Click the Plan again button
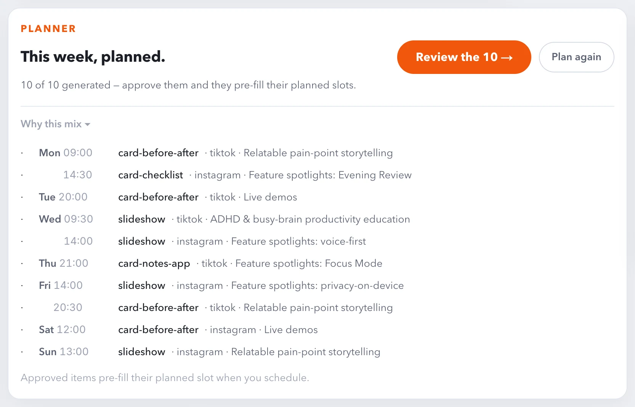 click(x=576, y=57)
